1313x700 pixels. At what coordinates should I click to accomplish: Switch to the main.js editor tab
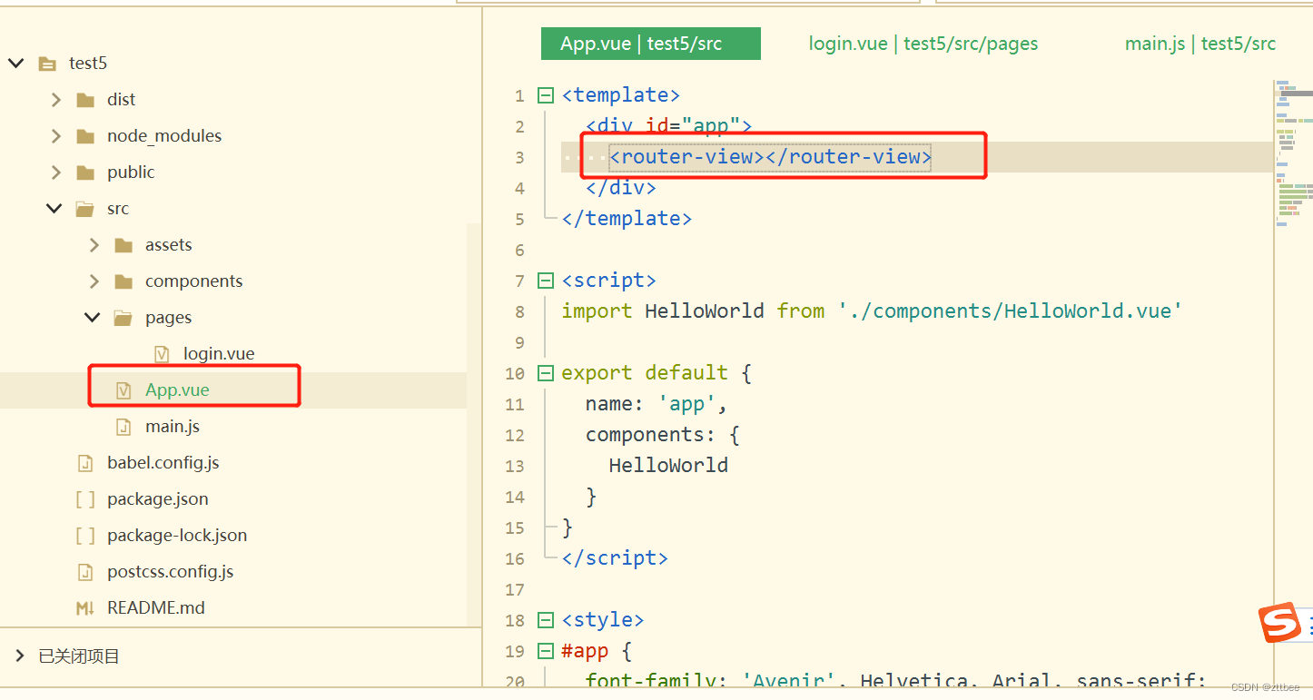1200,44
